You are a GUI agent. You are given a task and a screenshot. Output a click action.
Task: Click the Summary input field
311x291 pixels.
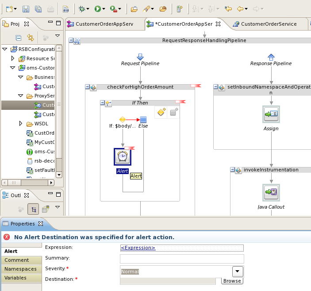pos(182,259)
